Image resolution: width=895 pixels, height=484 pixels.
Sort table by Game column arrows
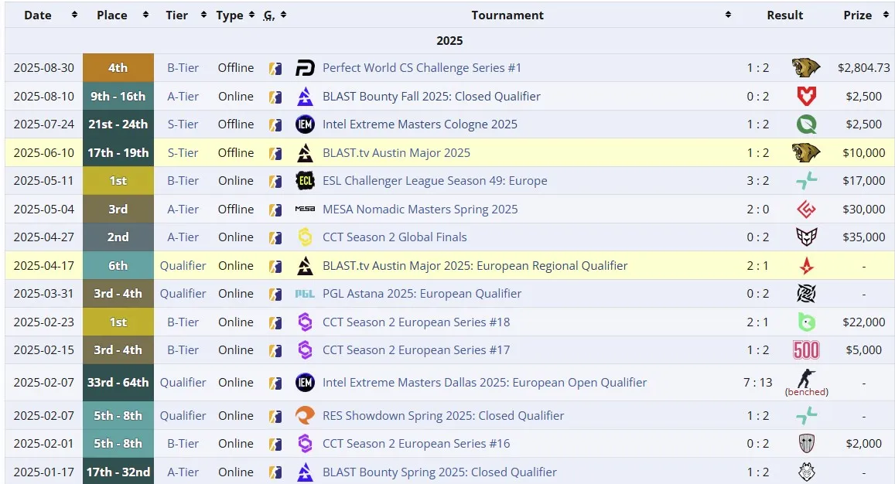point(284,15)
